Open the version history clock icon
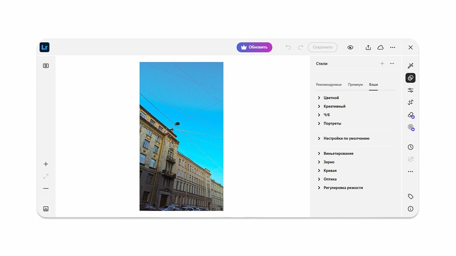 [x=410, y=147]
